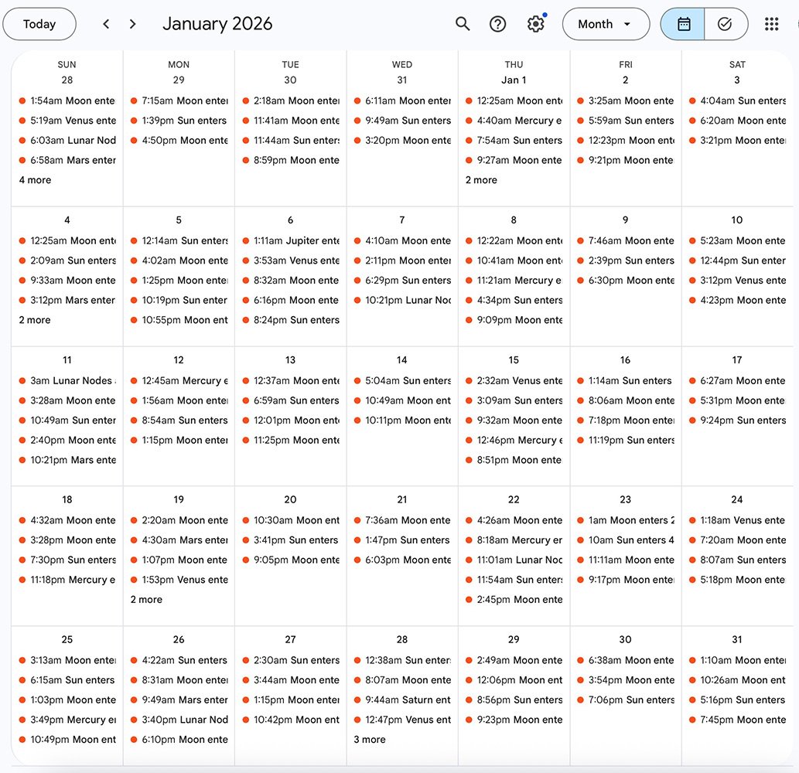Switch to Tasks using the checkmark icon

coord(726,24)
